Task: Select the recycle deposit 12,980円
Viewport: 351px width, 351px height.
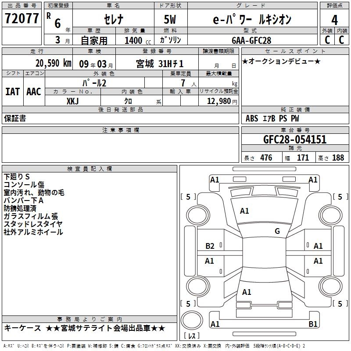Action: coord(222,101)
